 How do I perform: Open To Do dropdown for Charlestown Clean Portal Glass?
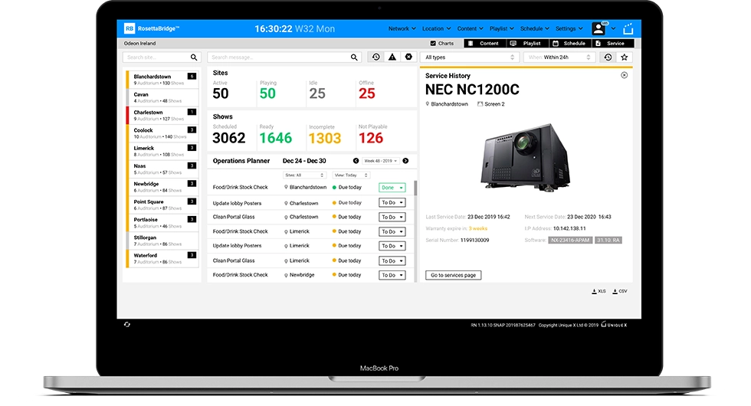click(392, 217)
